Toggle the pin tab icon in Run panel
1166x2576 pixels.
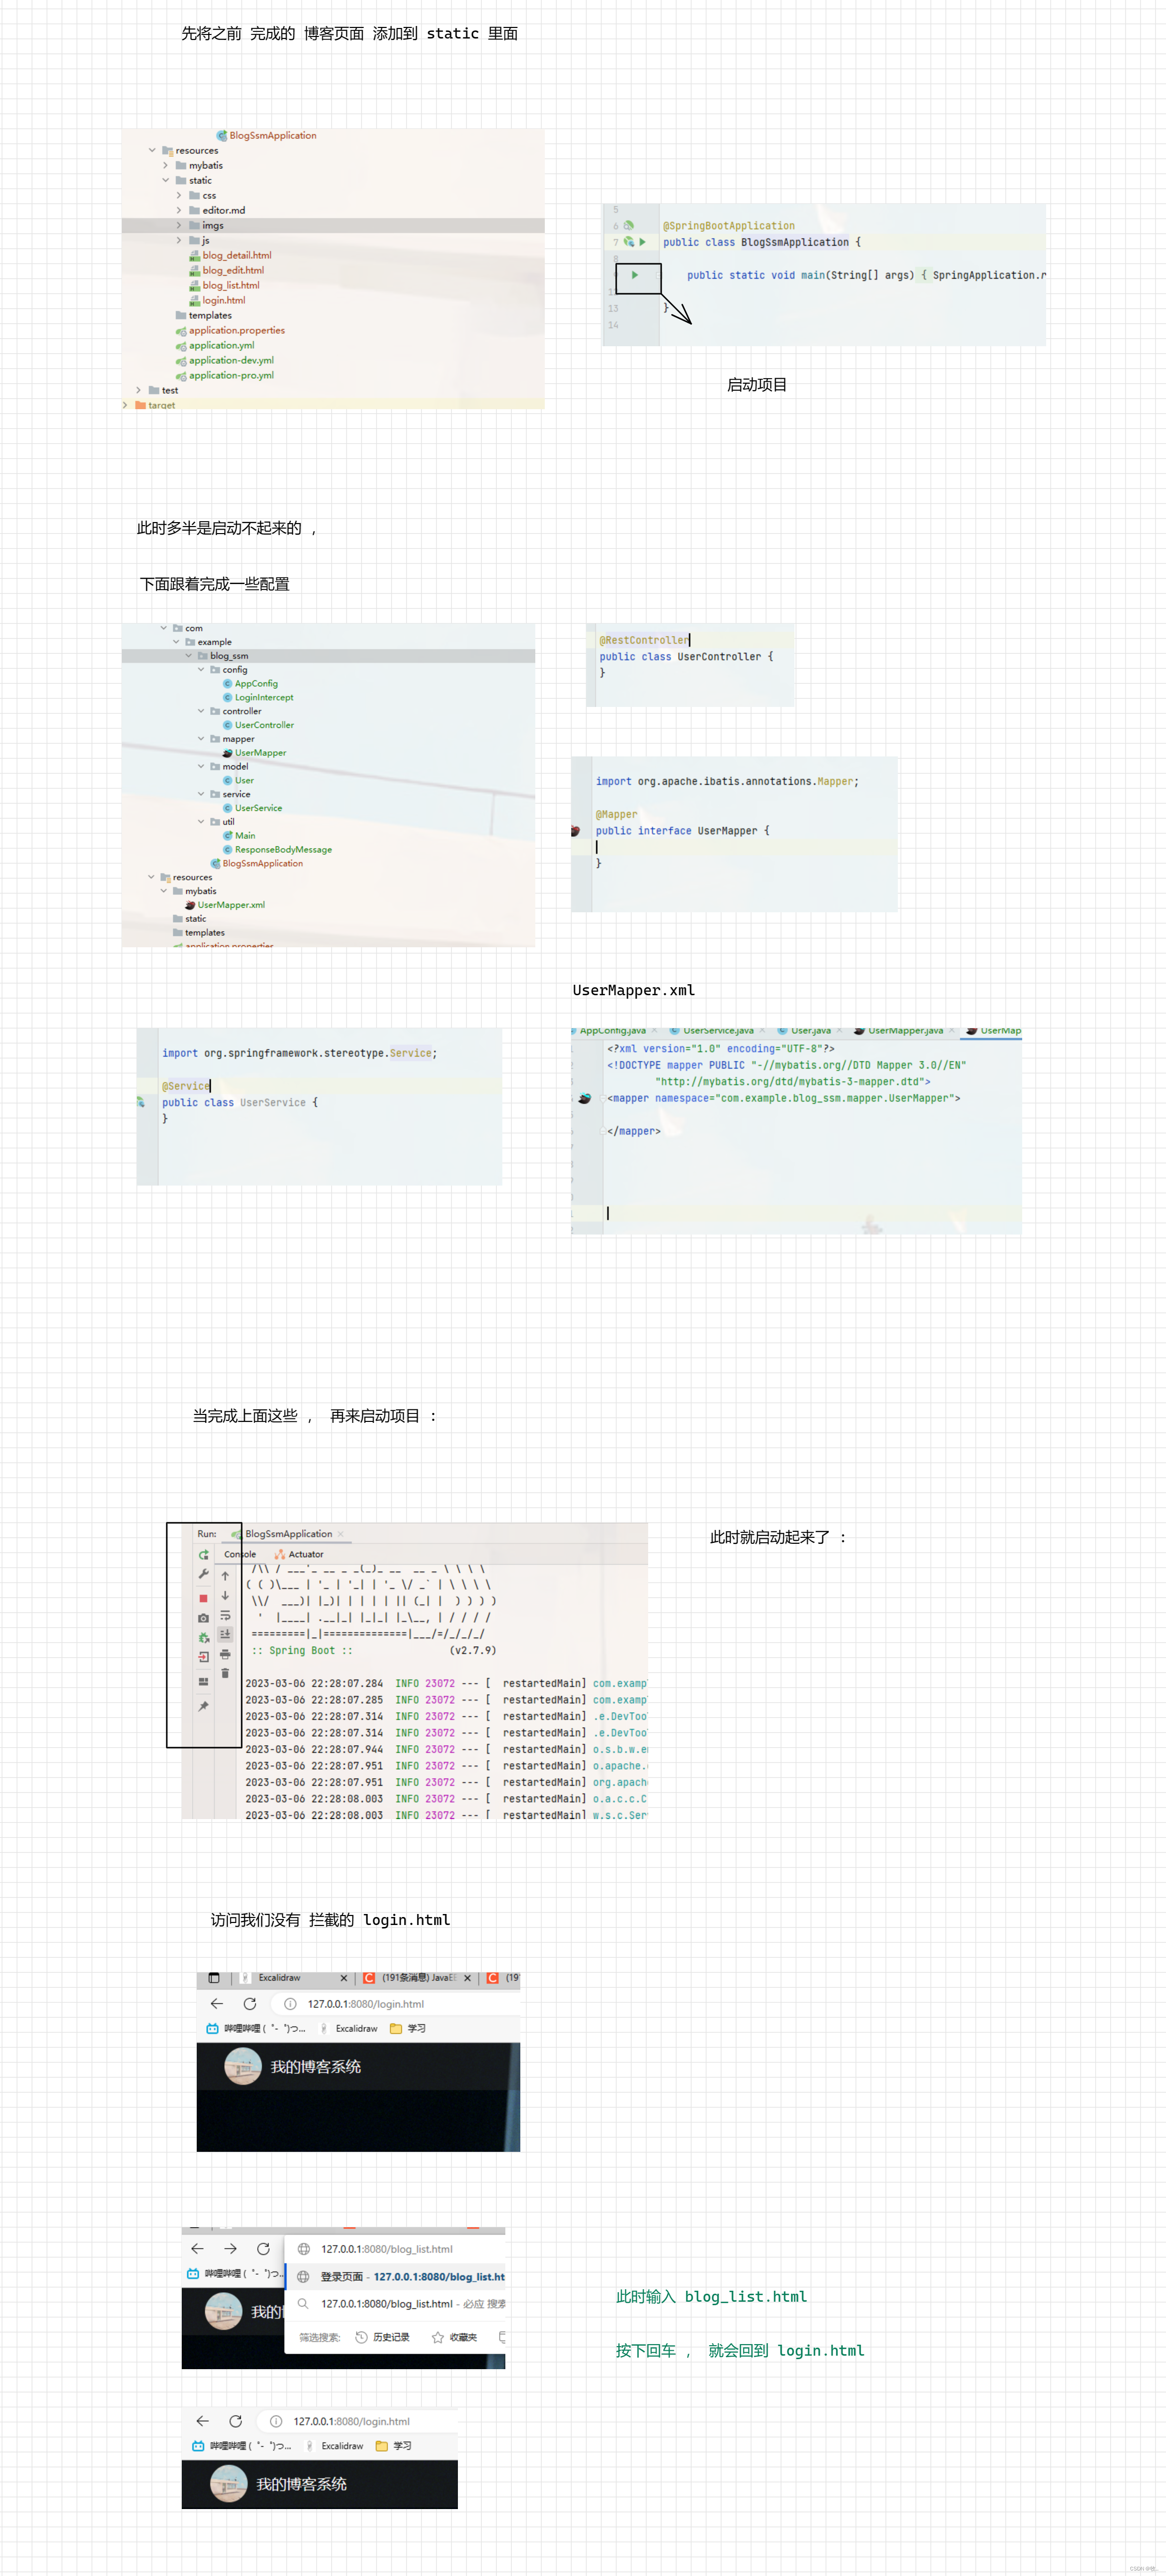click(204, 1706)
